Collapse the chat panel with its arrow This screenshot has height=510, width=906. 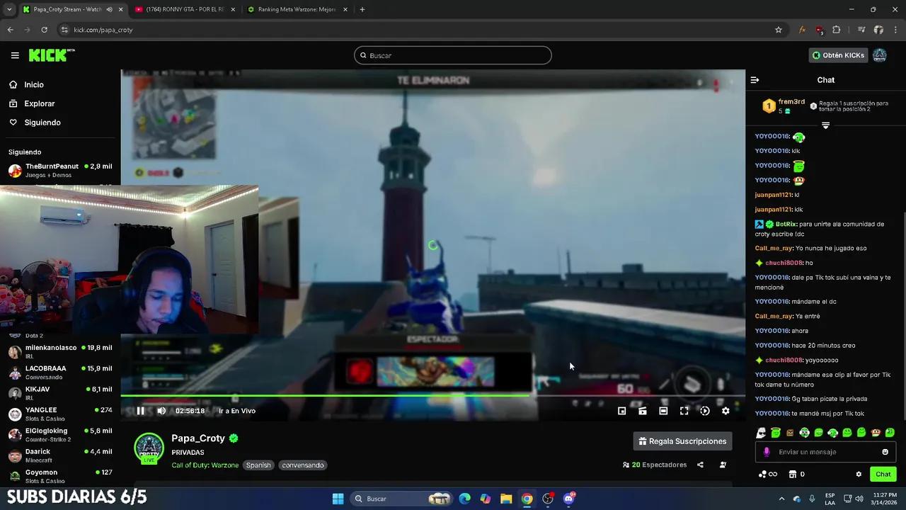coord(755,79)
